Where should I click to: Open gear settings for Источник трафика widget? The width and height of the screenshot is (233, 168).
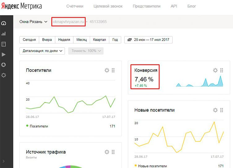[107, 152]
